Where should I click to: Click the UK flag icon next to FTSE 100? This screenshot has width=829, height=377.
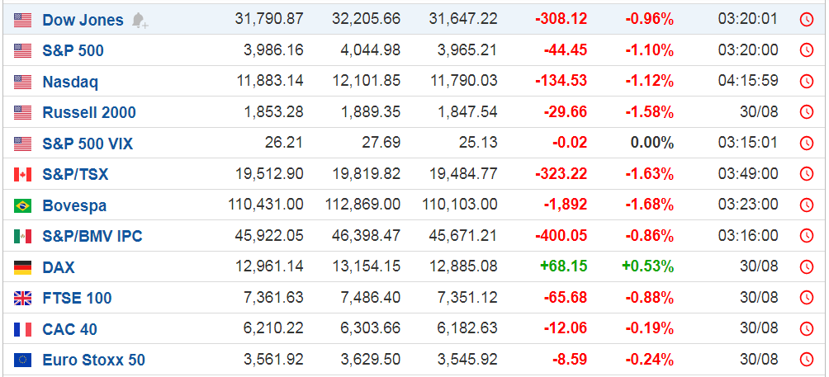(23, 299)
